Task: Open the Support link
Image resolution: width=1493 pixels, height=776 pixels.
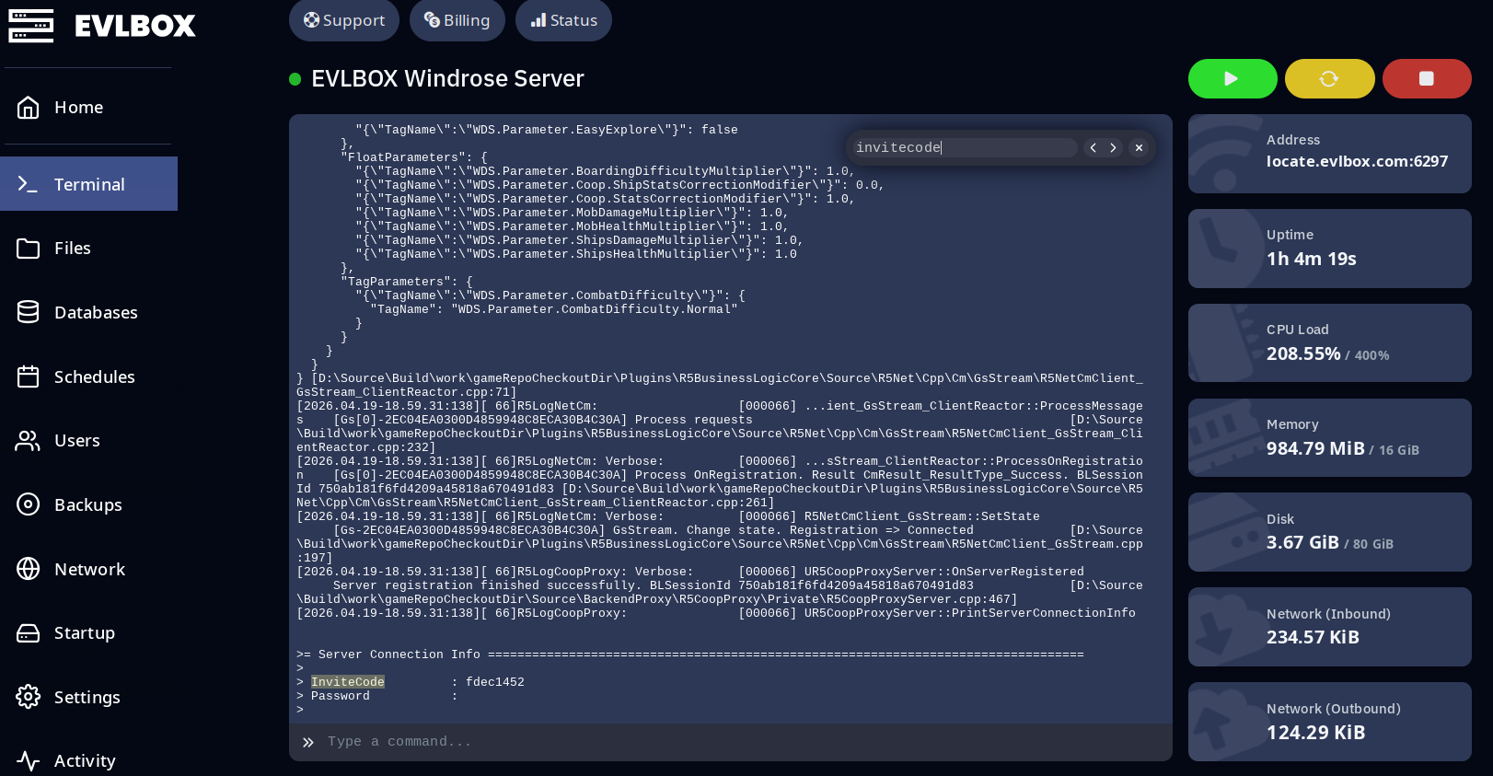Action: 344,20
